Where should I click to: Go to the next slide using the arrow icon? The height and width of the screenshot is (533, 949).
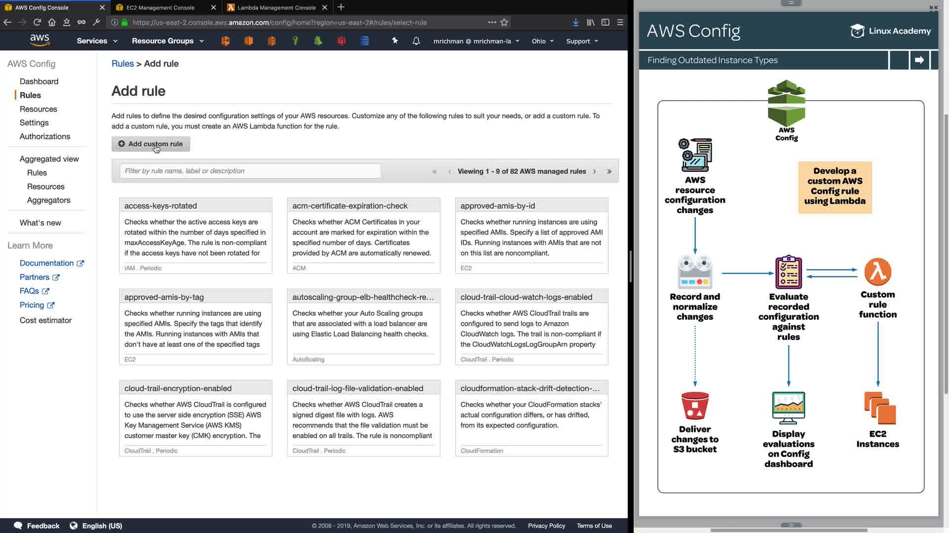click(919, 60)
